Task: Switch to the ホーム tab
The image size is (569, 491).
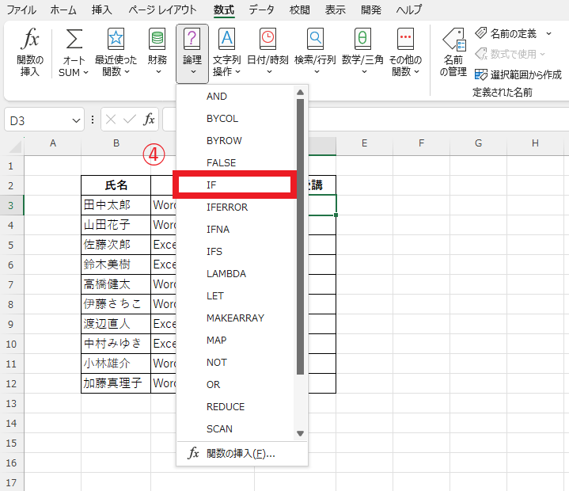Action: pos(63,10)
